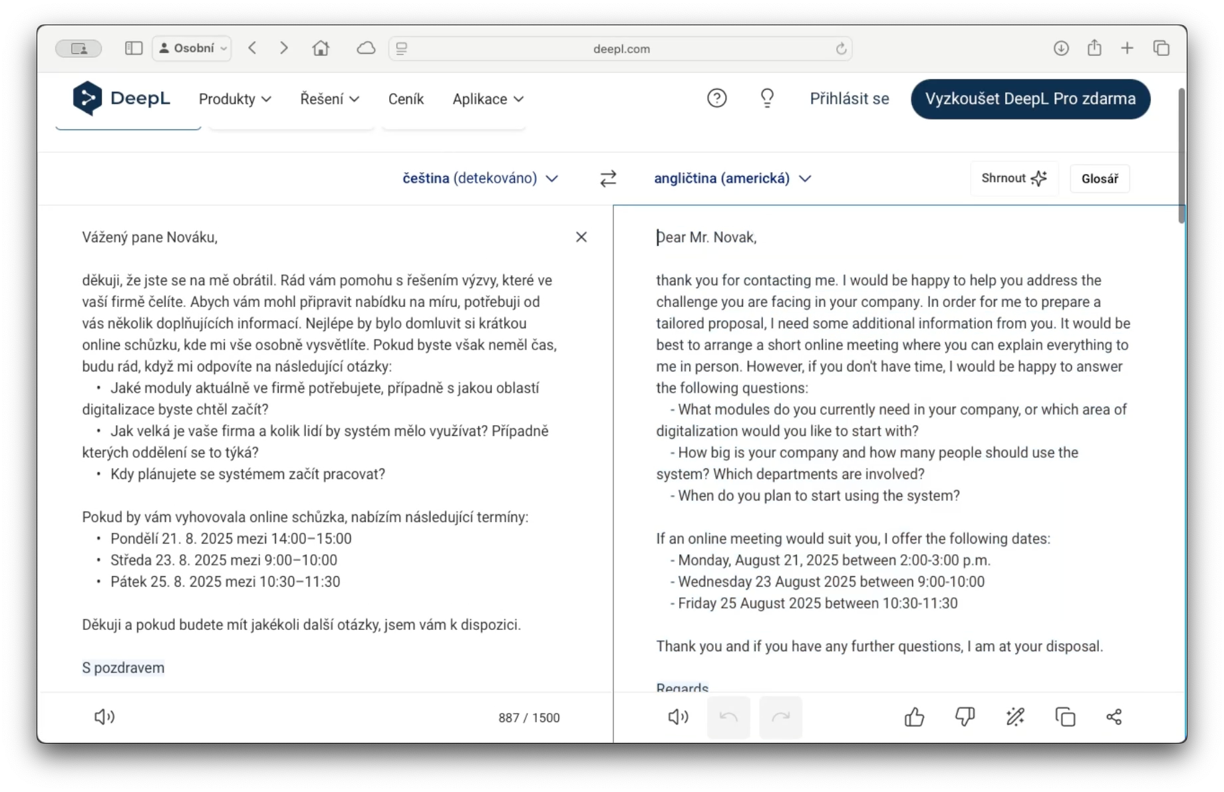This screenshot has width=1224, height=792.
Task: Listen to the translated text audio
Action: pos(678,717)
